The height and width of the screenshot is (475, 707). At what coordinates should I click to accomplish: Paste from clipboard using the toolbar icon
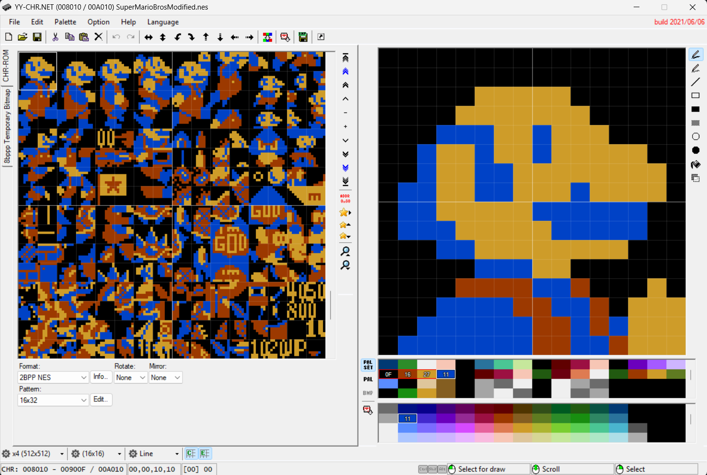click(x=84, y=37)
